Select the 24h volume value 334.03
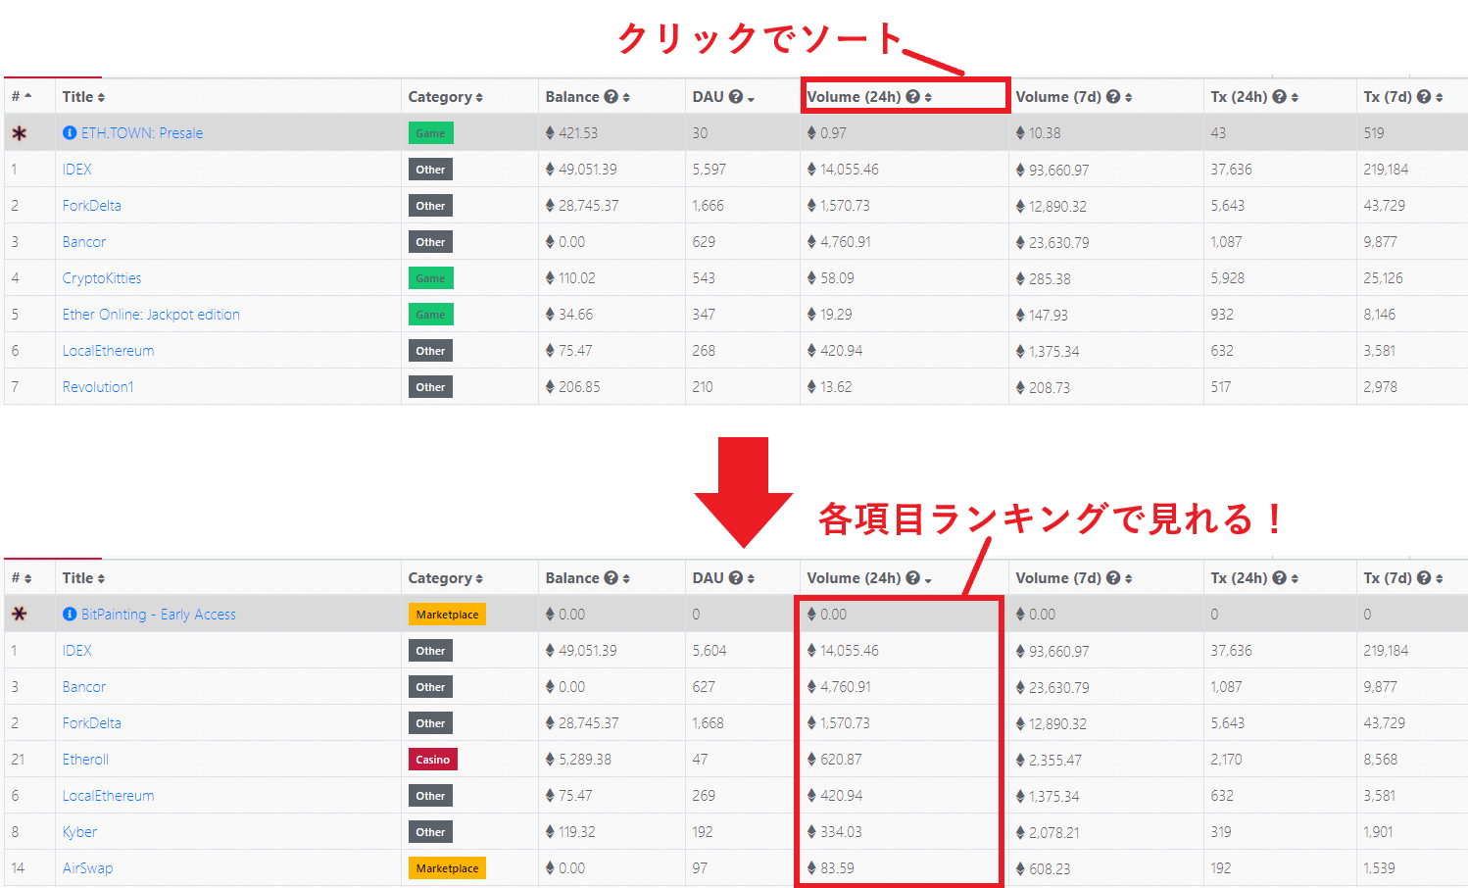This screenshot has height=888, width=1468. tap(841, 832)
